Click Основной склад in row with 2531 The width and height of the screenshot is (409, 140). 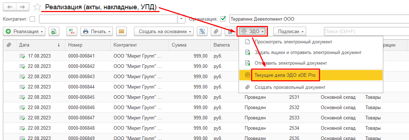pos(338,97)
